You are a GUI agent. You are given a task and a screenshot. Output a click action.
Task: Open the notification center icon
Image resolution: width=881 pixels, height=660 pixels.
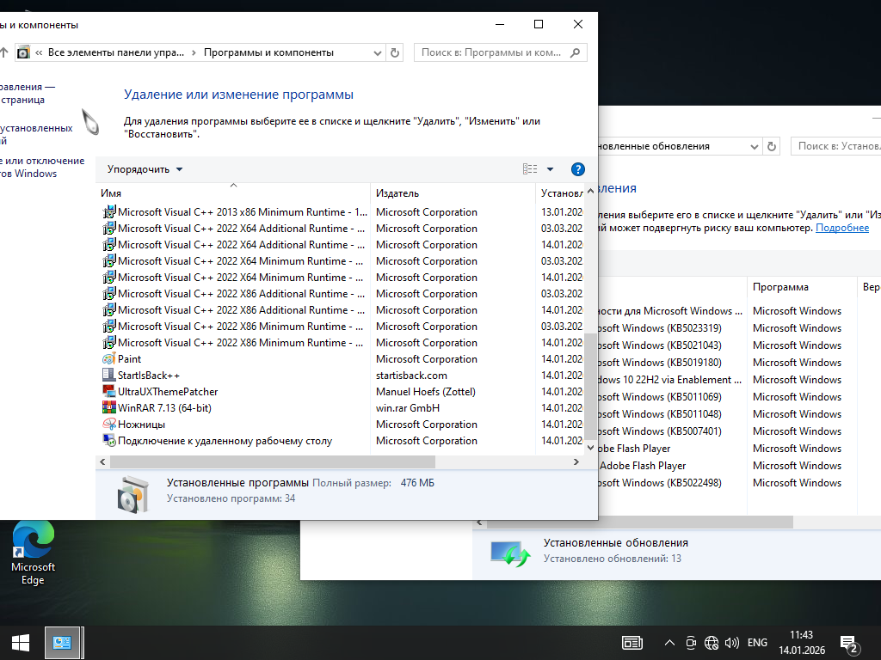849,643
